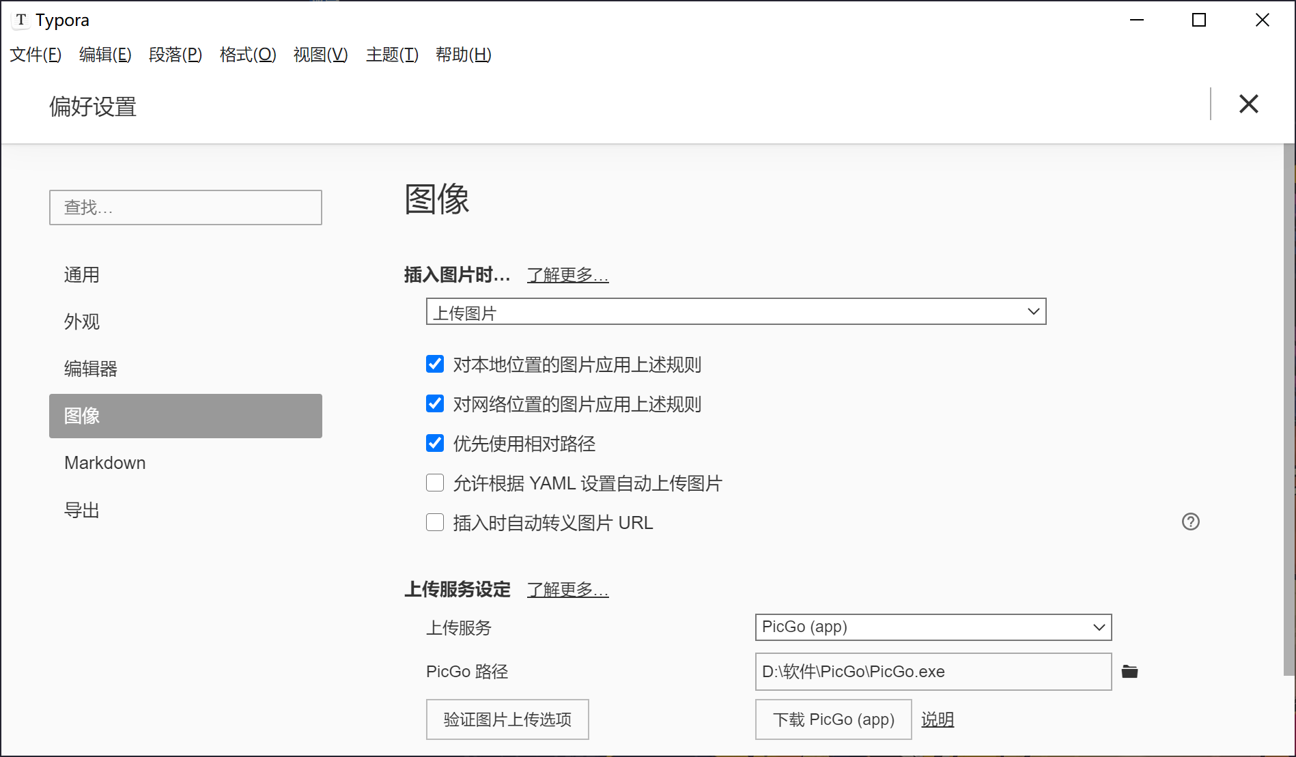
Task: Click the Typora logo in title bar
Action: 21,20
